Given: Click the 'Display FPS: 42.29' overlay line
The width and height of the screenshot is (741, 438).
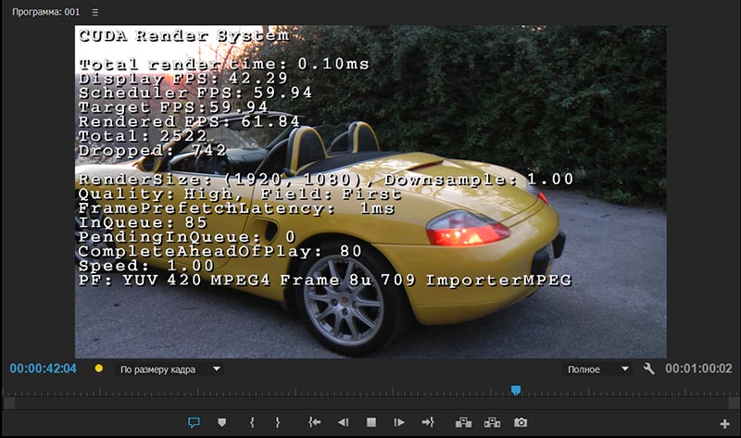Looking at the screenshot, I should tap(183, 79).
